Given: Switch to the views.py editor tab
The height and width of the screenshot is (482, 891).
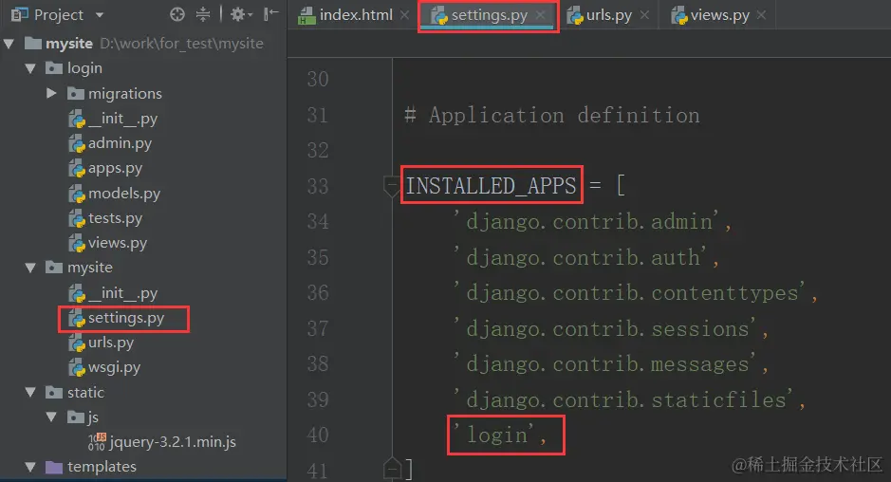Looking at the screenshot, I should 720,15.
